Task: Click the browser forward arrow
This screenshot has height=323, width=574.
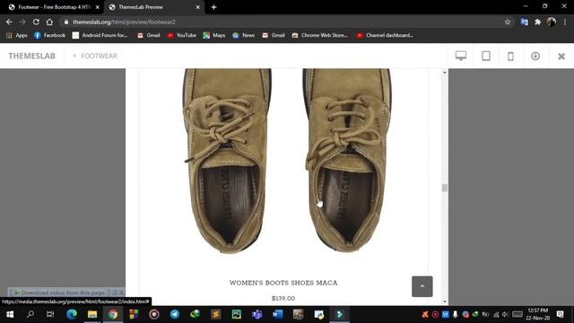Action: click(22, 22)
